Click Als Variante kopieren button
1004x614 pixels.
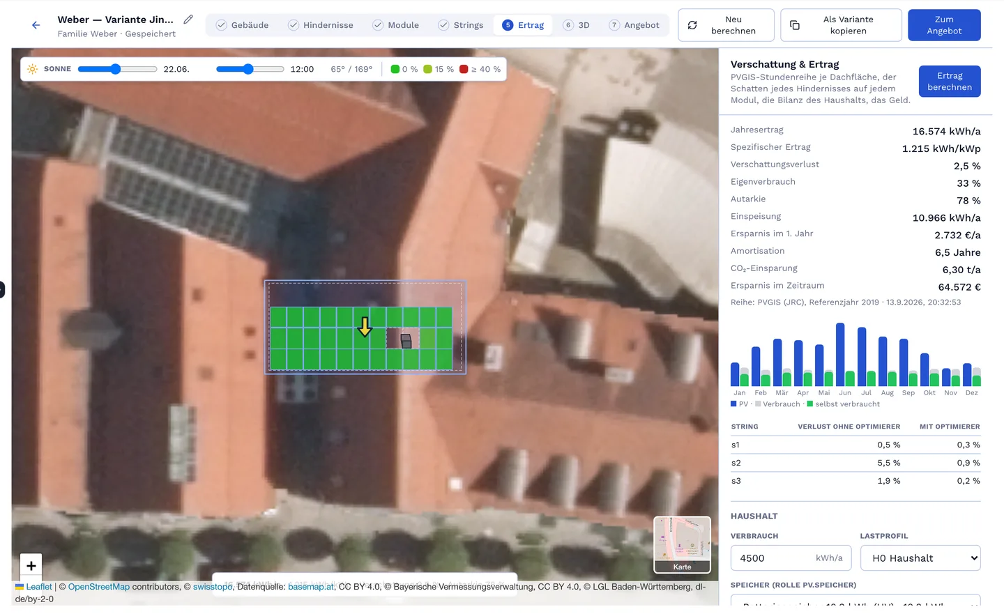tap(841, 25)
